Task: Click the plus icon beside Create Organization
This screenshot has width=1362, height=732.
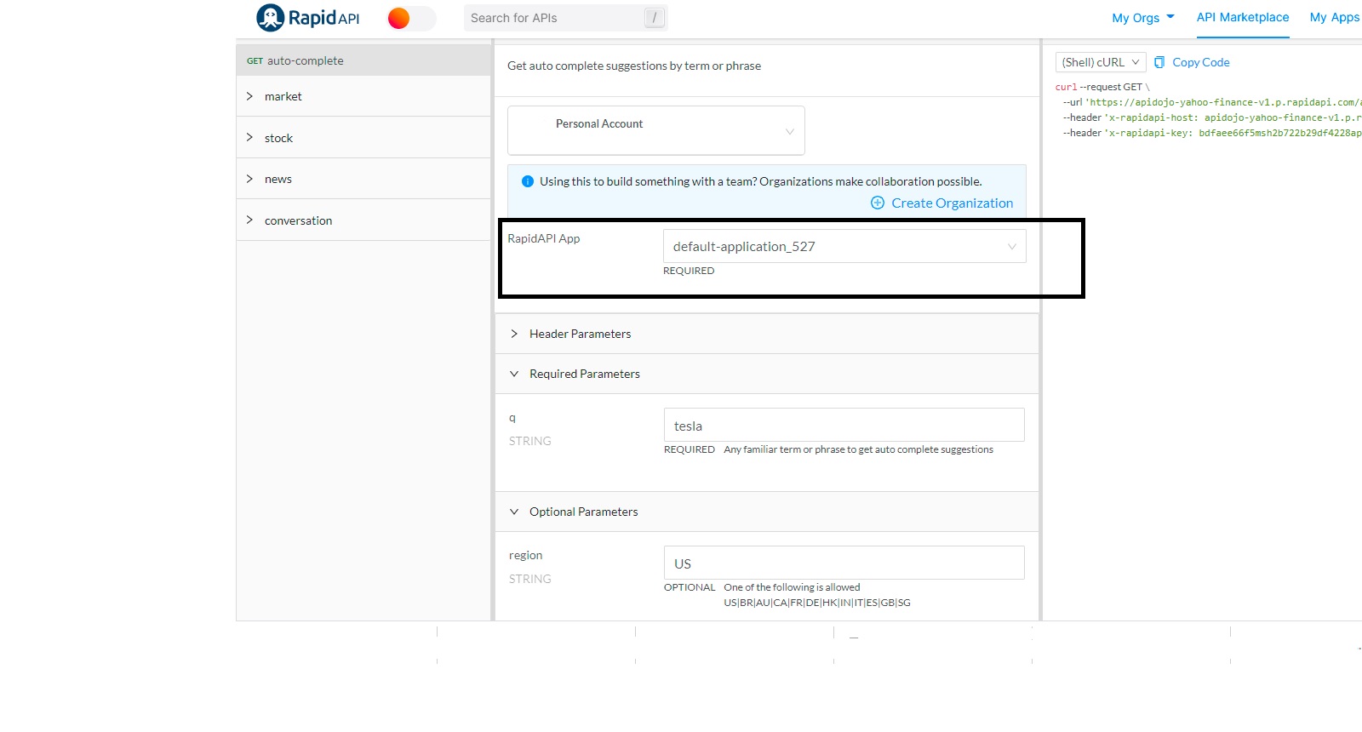Action: click(x=878, y=203)
